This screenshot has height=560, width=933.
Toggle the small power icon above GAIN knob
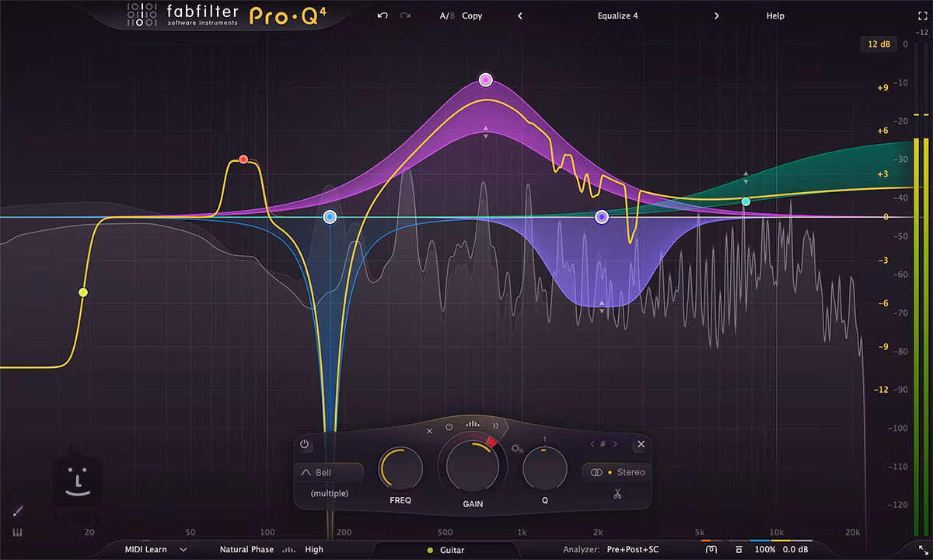[x=449, y=427]
